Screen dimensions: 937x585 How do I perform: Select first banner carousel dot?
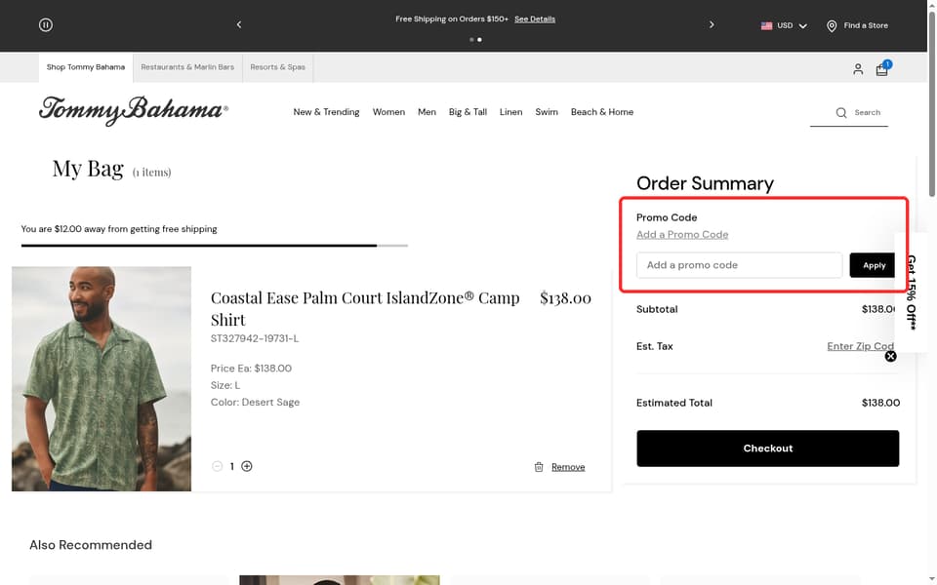(471, 39)
